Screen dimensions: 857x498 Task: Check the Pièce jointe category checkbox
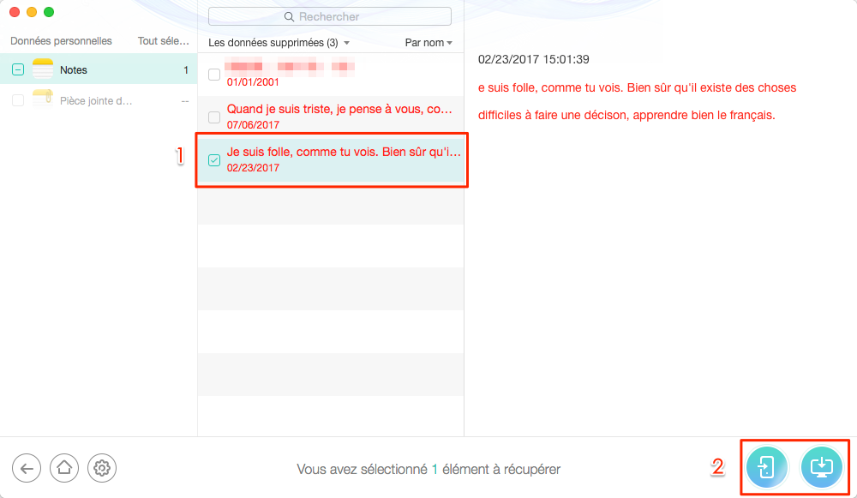click(18, 100)
